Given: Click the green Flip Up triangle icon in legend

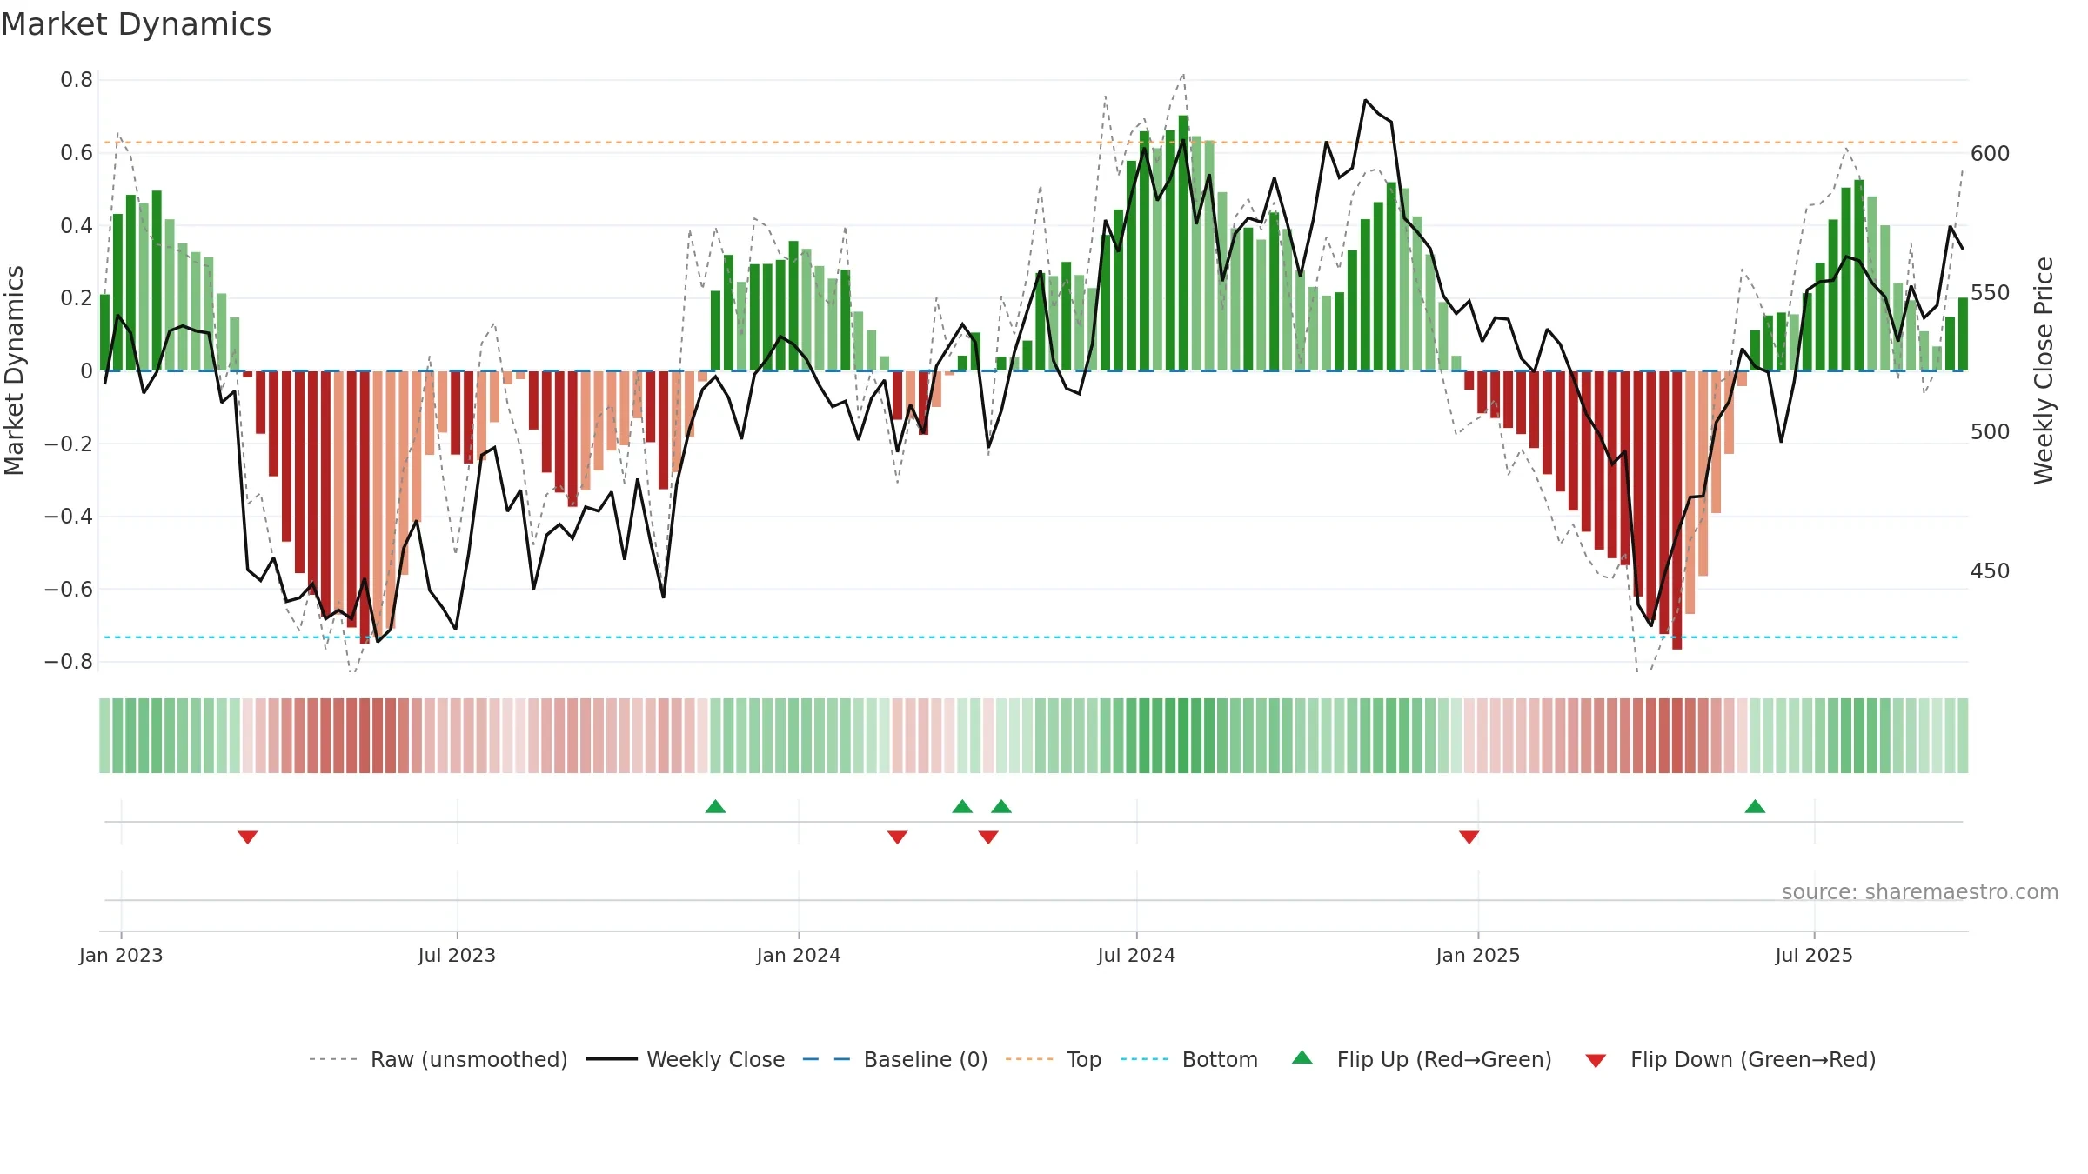Looking at the screenshot, I should [1302, 1057].
